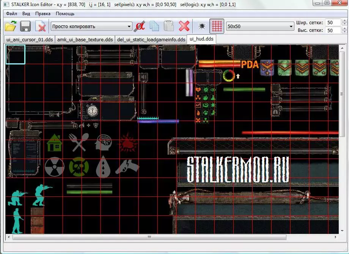Select the standing cyan soldier silhouette
Screen dimensions: 349x254
click(x=18, y=221)
